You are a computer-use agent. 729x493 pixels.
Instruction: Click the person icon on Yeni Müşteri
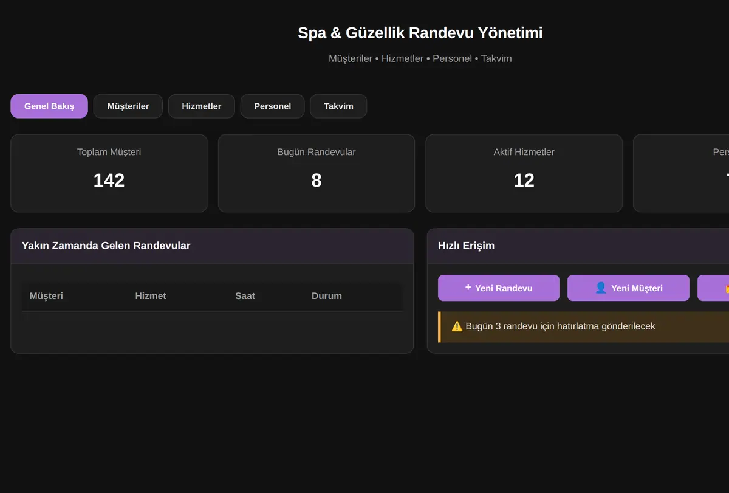601,288
